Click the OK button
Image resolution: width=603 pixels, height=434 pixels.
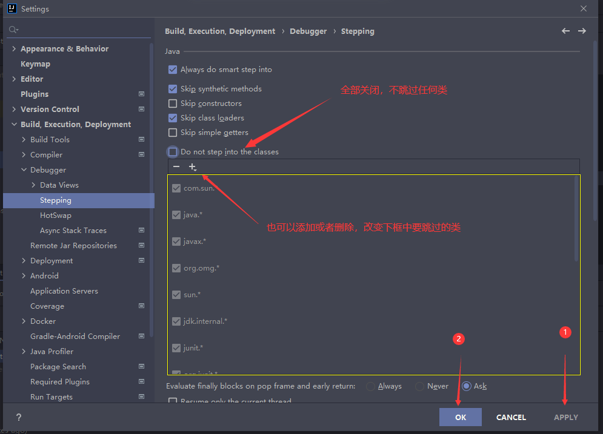[460, 417]
